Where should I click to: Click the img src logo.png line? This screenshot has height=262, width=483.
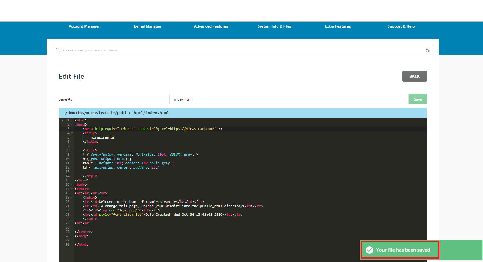(121, 210)
